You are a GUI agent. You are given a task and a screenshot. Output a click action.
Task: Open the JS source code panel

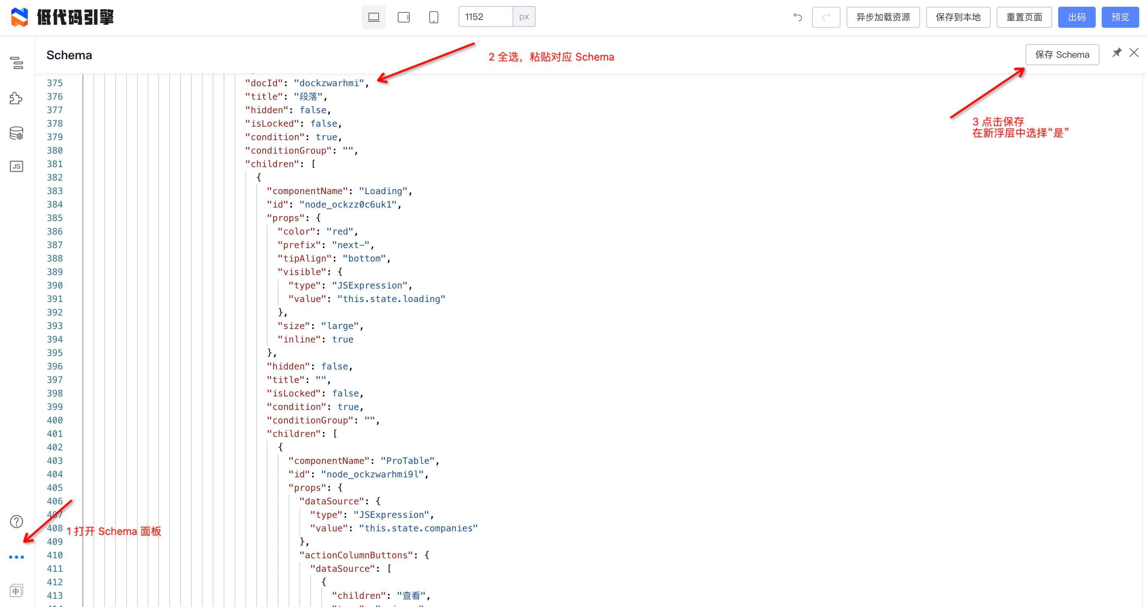click(x=17, y=166)
